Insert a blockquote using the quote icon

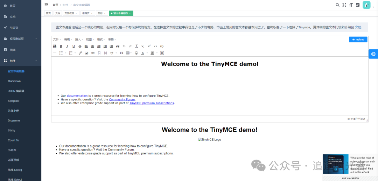pos(118,46)
